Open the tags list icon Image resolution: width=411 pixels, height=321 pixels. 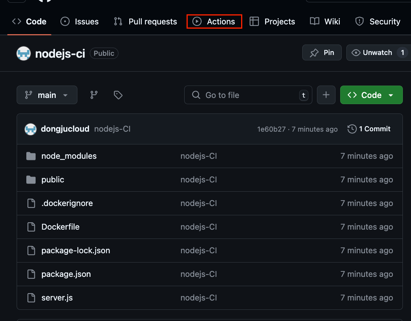click(118, 95)
